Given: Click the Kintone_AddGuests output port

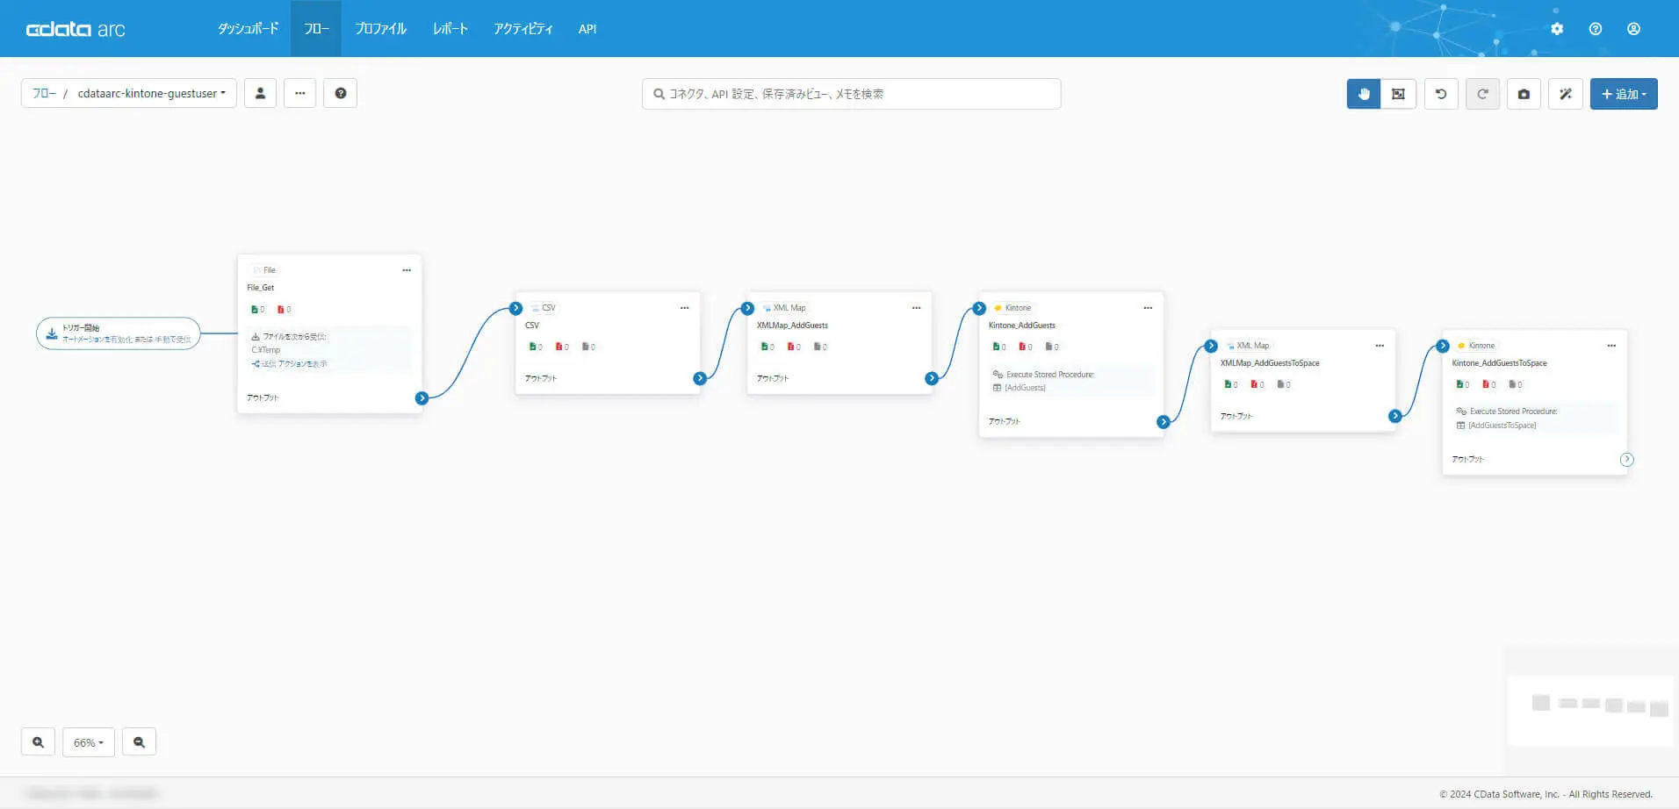Looking at the screenshot, I should (1164, 422).
